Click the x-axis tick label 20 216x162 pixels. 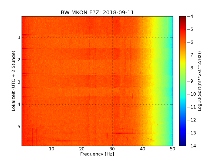click(x=82, y=149)
